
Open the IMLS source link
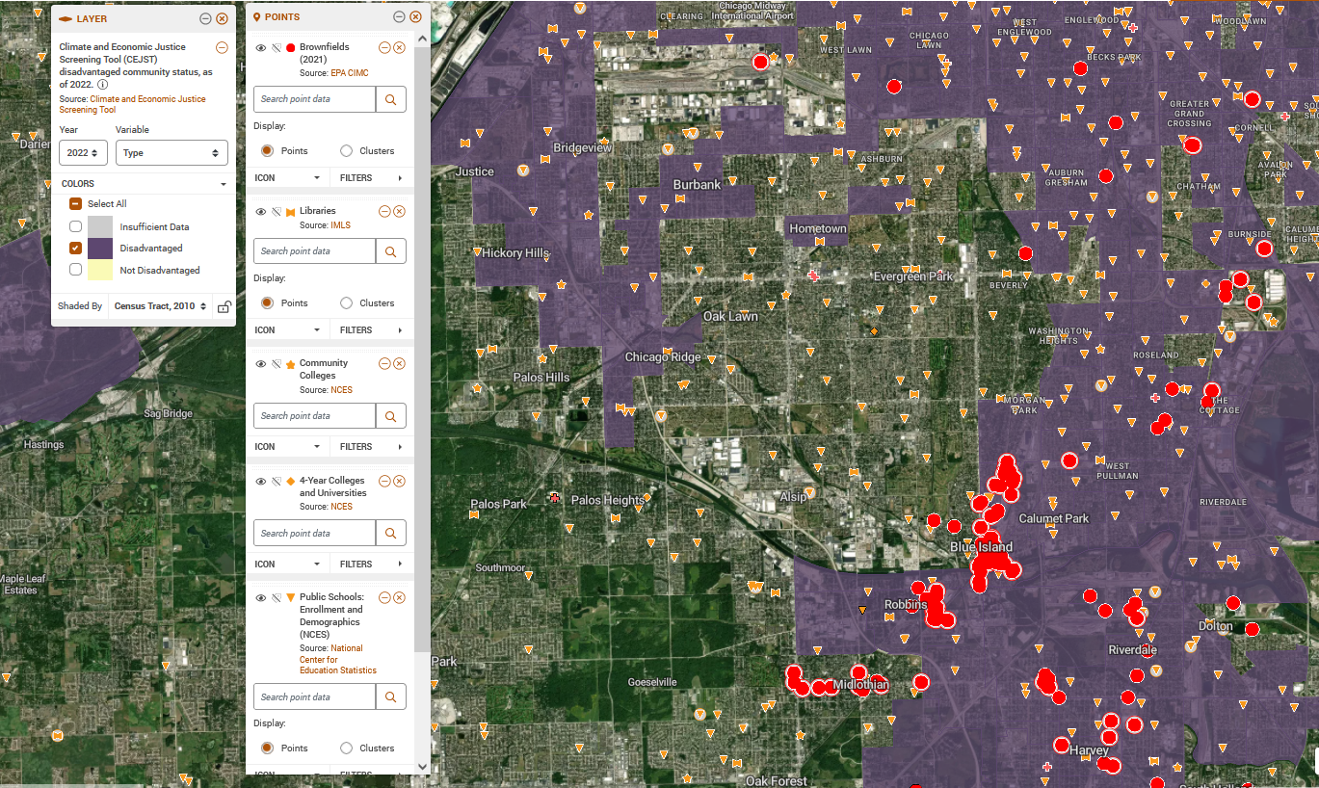click(340, 225)
